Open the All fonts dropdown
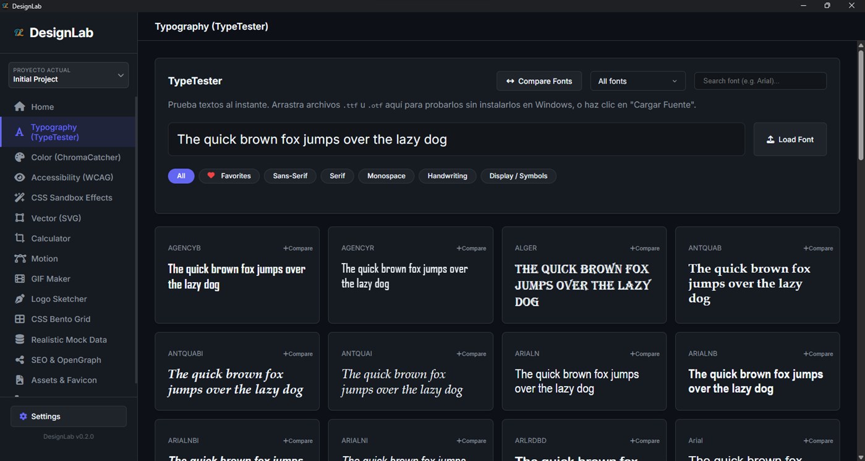865x461 pixels. [637, 81]
